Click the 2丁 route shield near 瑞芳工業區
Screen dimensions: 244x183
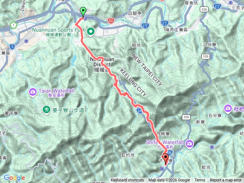[x=164, y=23]
